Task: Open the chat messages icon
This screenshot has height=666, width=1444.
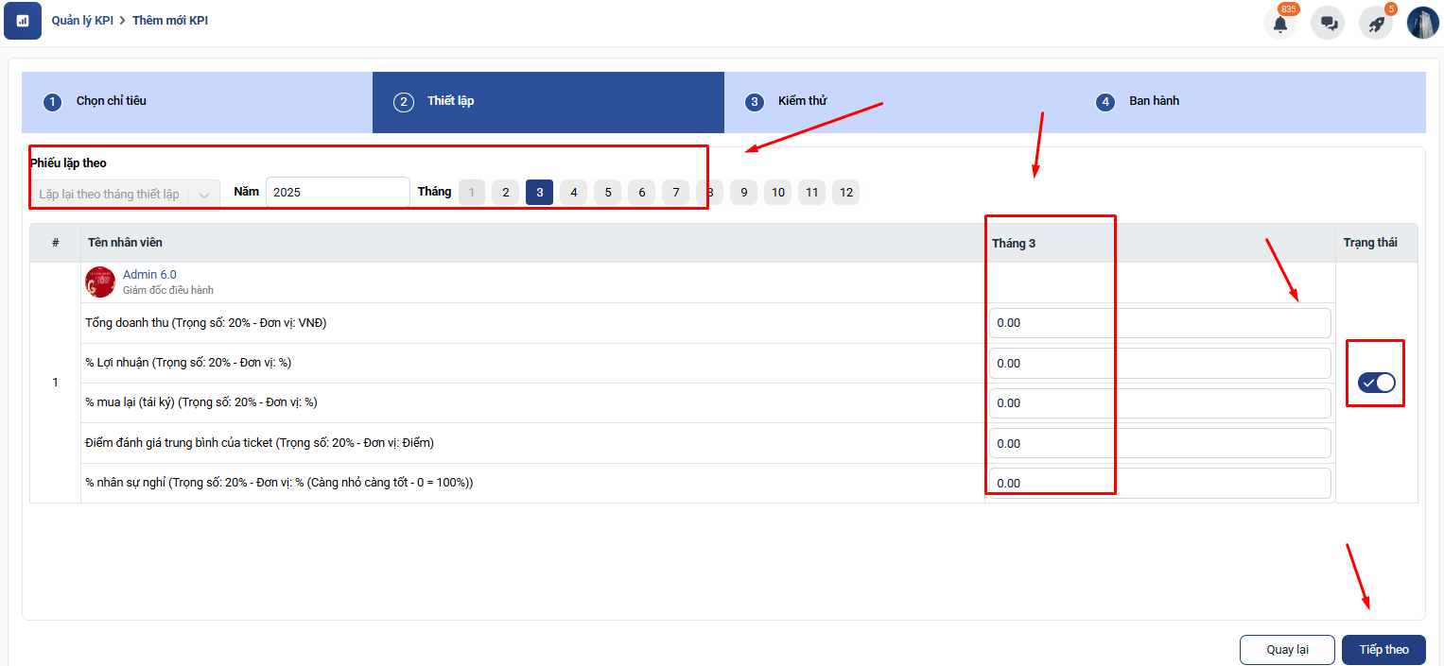Action: pos(1329,24)
